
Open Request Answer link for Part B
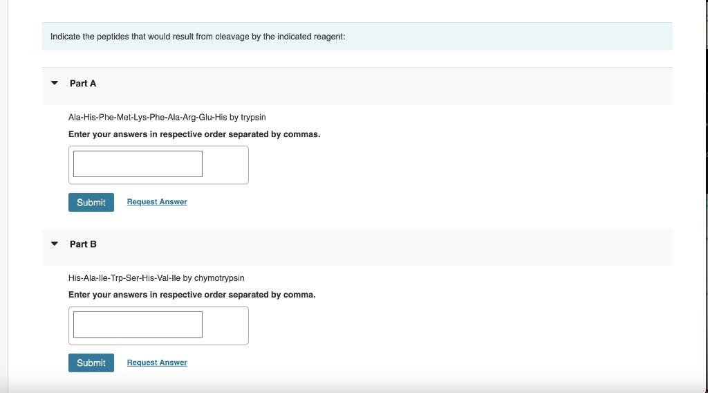tap(157, 363)
